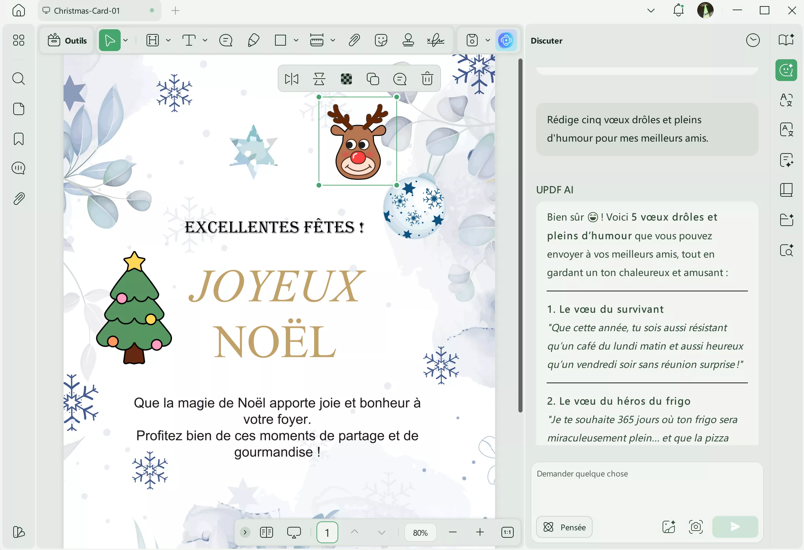Copy the selected reindeer image
Viewport: 804px width, 550px height.
373,79
